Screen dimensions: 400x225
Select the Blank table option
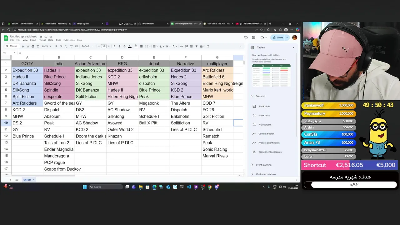(x=264, y=106)
